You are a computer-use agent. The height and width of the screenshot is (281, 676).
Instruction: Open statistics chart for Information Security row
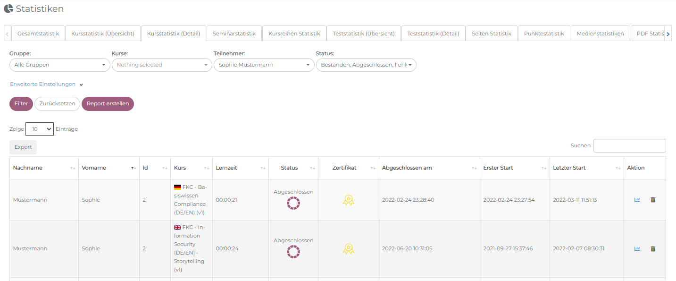click(637, 249)
